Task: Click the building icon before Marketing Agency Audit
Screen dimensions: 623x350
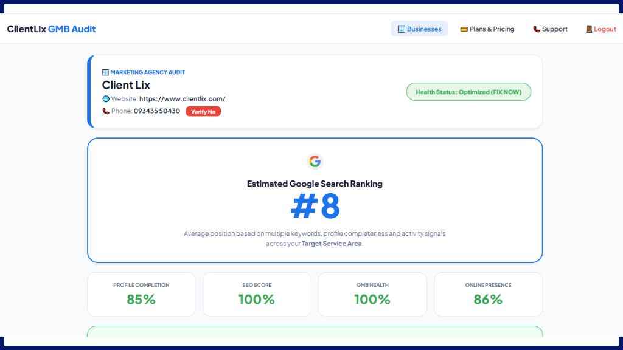Action: pos(106,72)
